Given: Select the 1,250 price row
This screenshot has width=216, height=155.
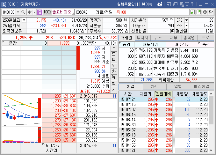Looking at the screenshot, I should pyautogui.click(x=79, y=140).
